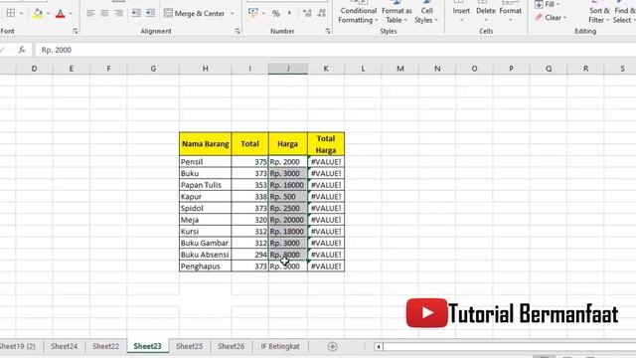The height and width of the screenshot is (358, 636).
Task: Select cell containing Spidol
Action: (206, 208)
